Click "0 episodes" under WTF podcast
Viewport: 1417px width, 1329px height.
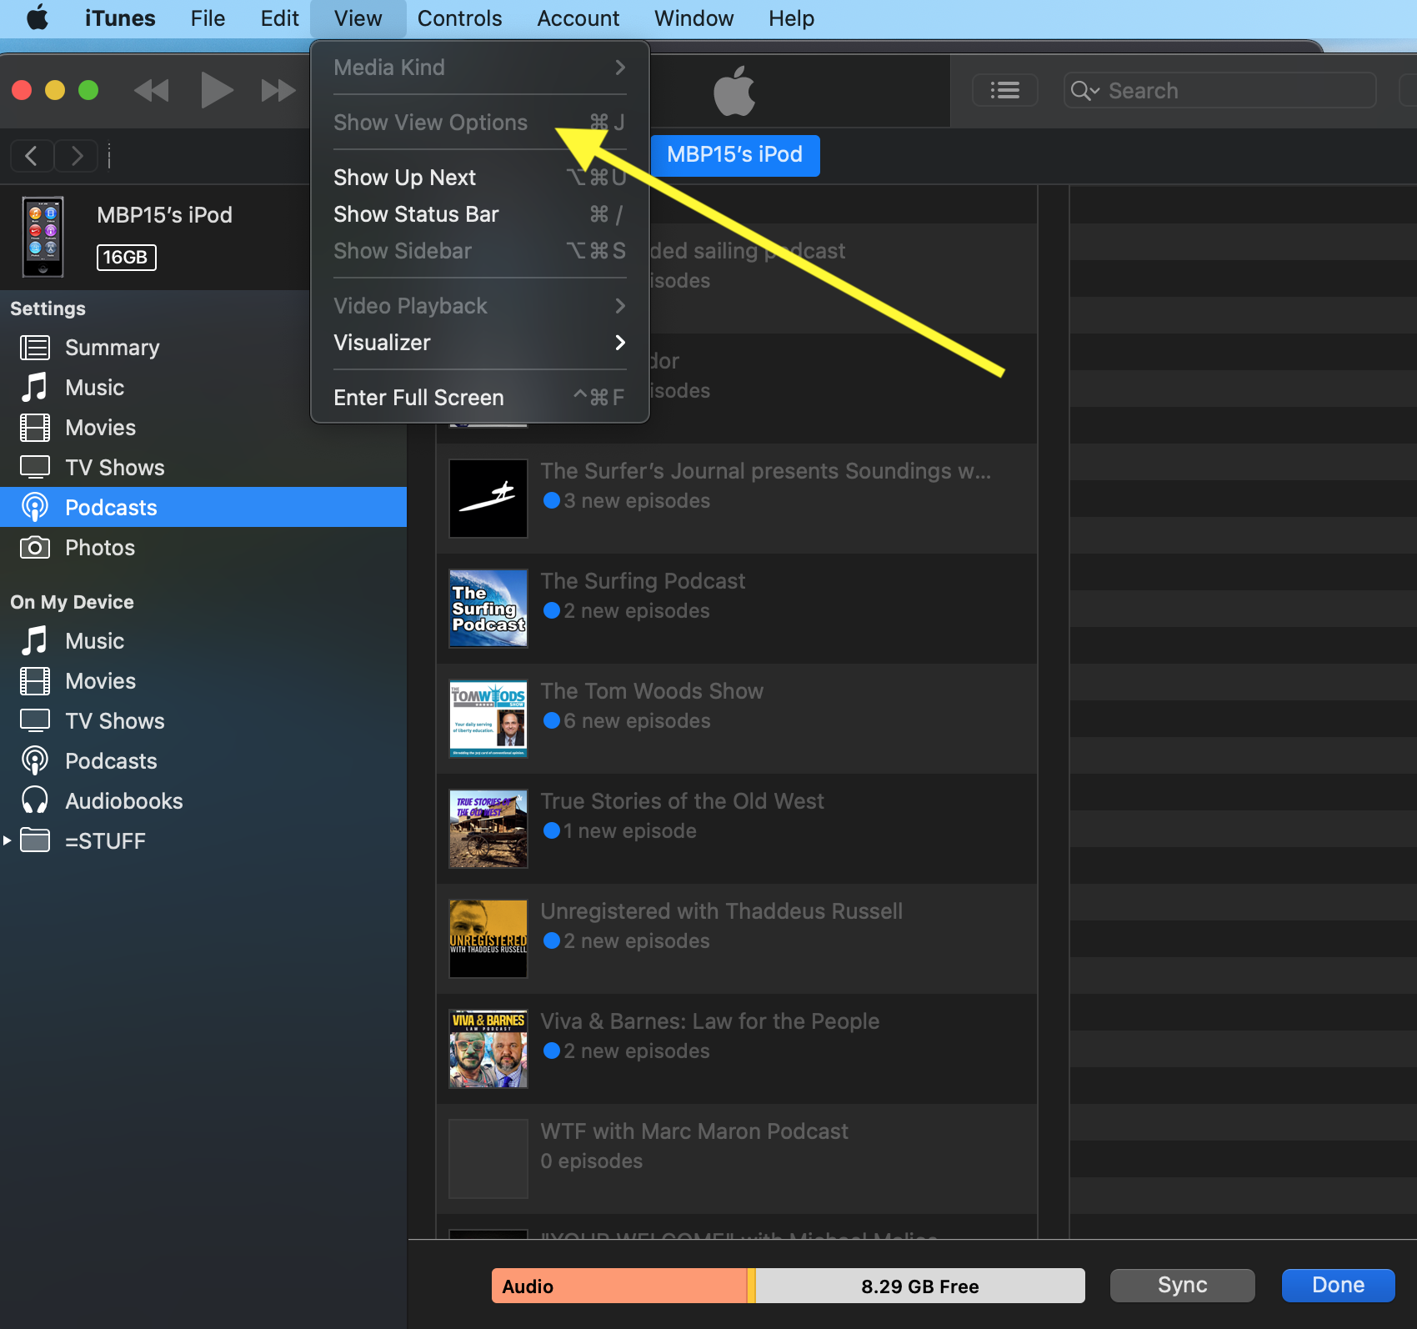click(592, 1161)
